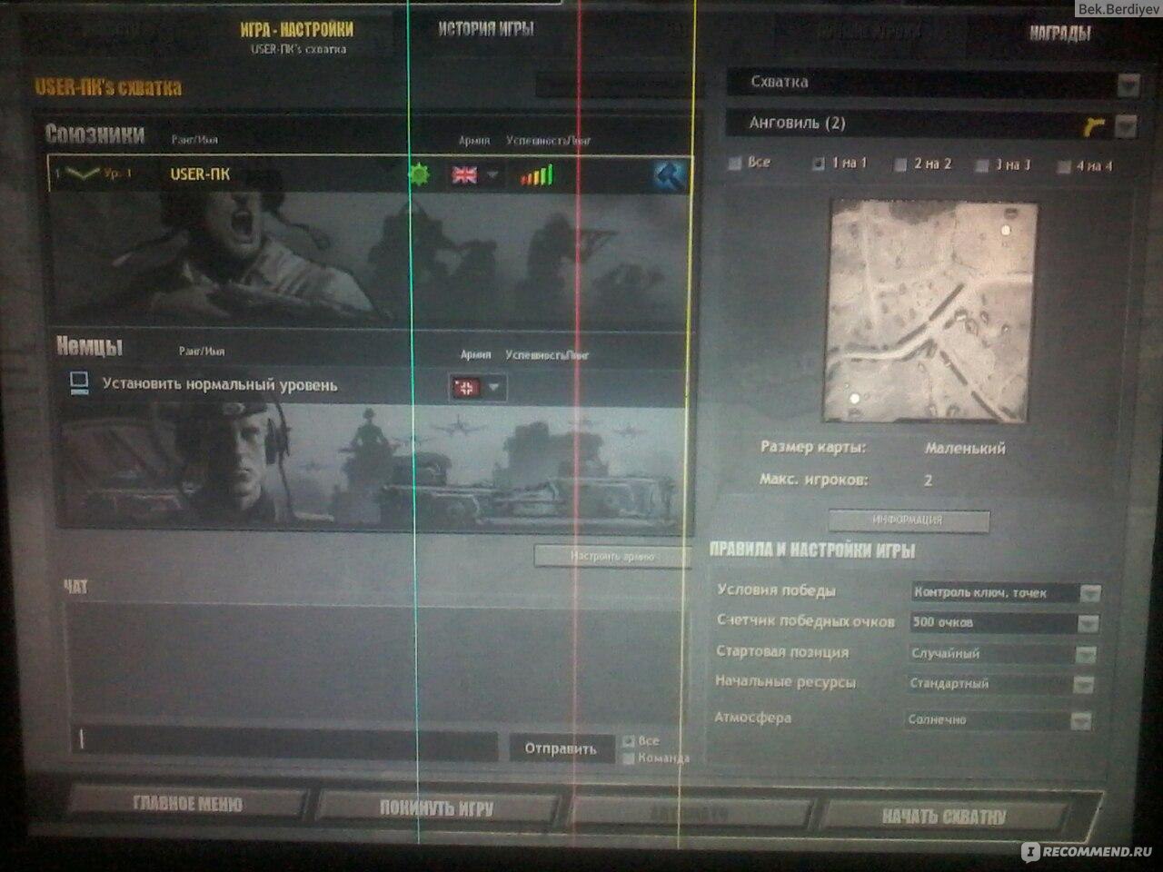Click the chat message input field

[x=286, y=743]
